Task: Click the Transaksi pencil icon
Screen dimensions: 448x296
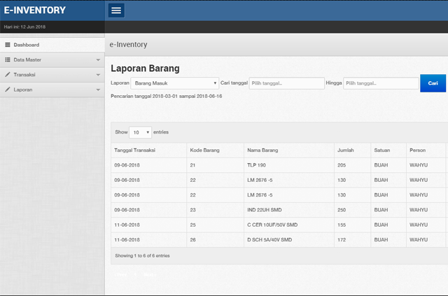Action: point(8,75)
